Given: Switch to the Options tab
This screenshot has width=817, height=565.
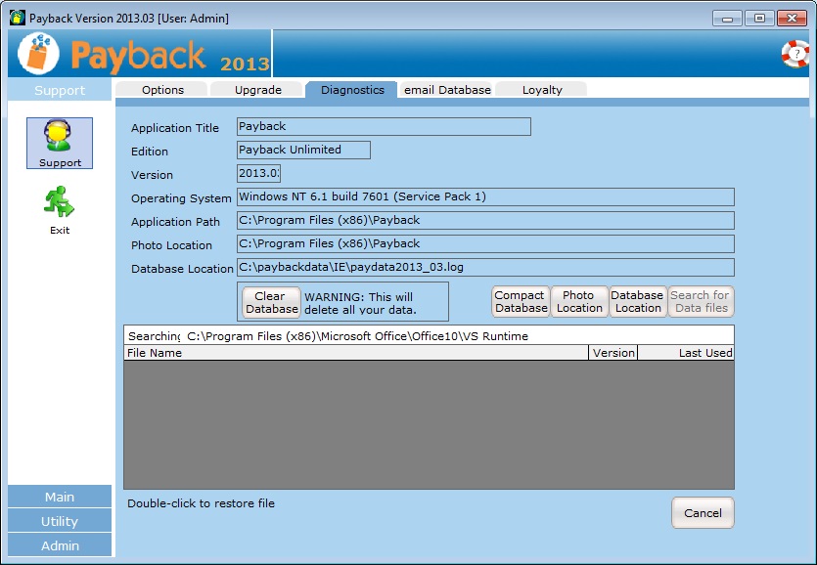Looking at the screenshot, I should point(162,90).
